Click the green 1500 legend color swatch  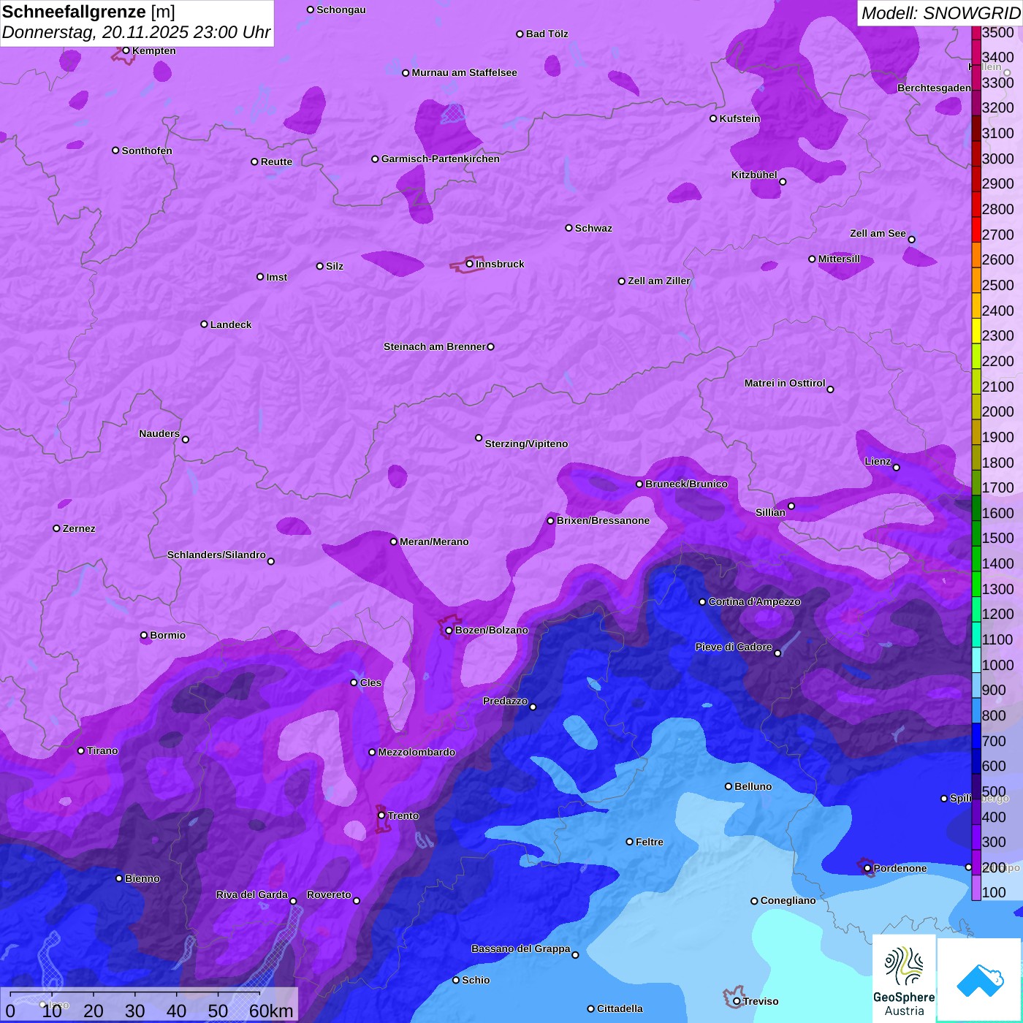coord(976,533)
